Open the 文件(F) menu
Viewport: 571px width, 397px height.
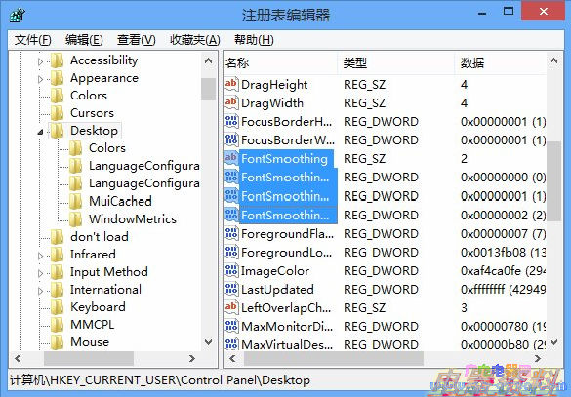32,40
